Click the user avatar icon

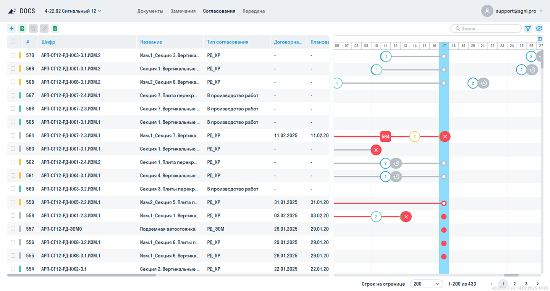487,11
